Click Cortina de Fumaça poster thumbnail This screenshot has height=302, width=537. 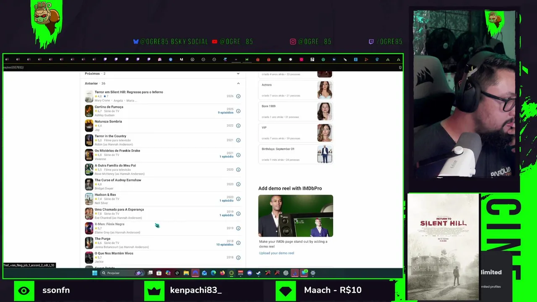tap(89, 111)
